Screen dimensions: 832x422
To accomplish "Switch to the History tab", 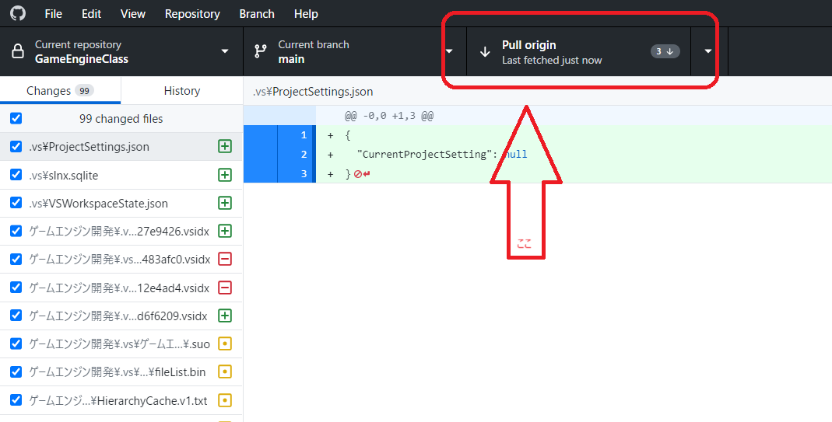I will coord(181,91).
